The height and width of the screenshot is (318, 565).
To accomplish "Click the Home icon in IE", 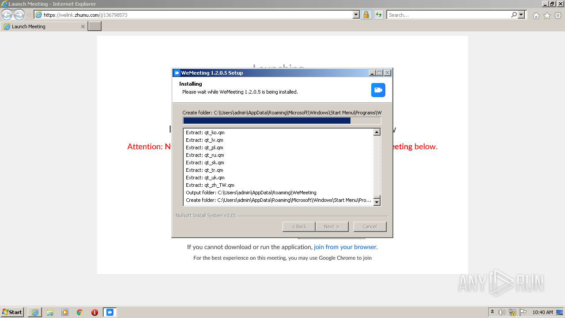I will (536, 15).
